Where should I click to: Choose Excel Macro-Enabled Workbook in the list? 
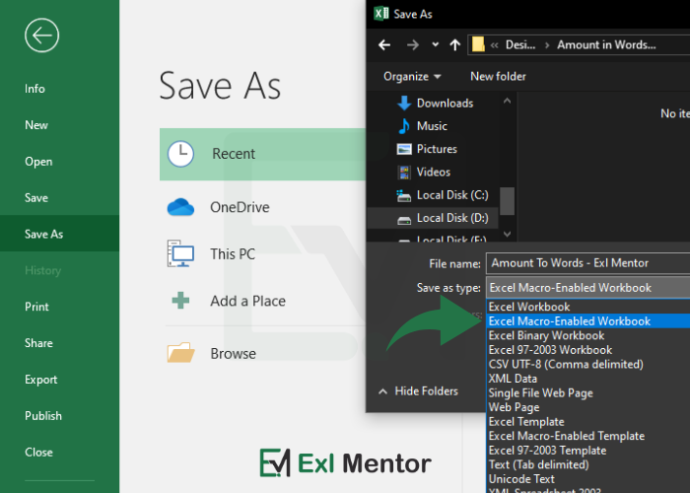[588, 321]
